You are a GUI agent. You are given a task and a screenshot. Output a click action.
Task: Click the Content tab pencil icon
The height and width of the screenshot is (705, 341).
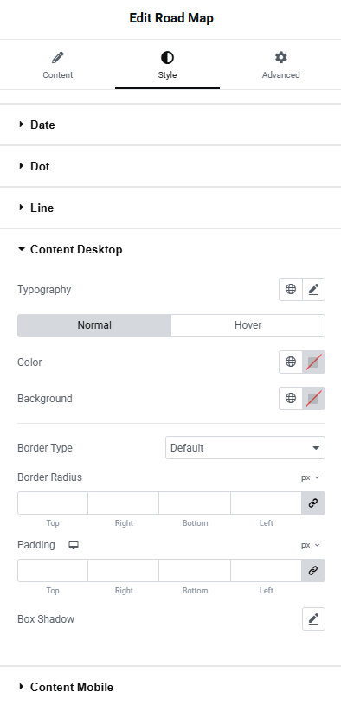coord(58,58)
